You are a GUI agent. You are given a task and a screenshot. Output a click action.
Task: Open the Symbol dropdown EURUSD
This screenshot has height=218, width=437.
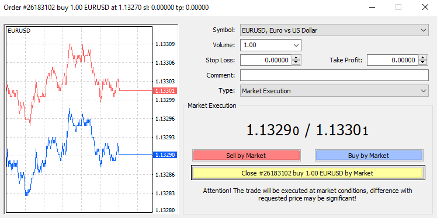click(x=334, y=30)
